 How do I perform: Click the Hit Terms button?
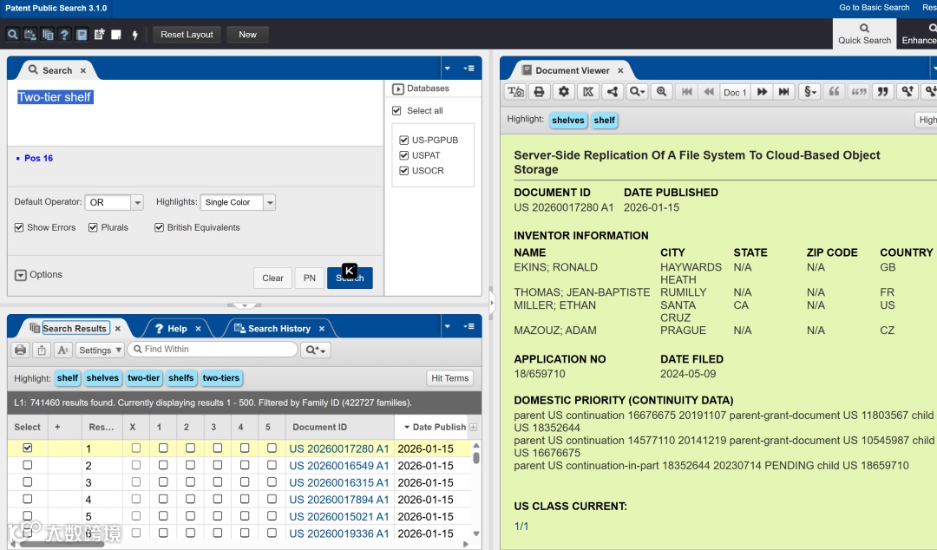tap(450, 378)
